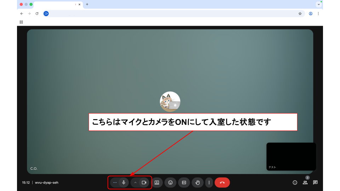340x191 pixels.
Task: Mute the microphone in the call bar
Action: [x=124, y=183]
